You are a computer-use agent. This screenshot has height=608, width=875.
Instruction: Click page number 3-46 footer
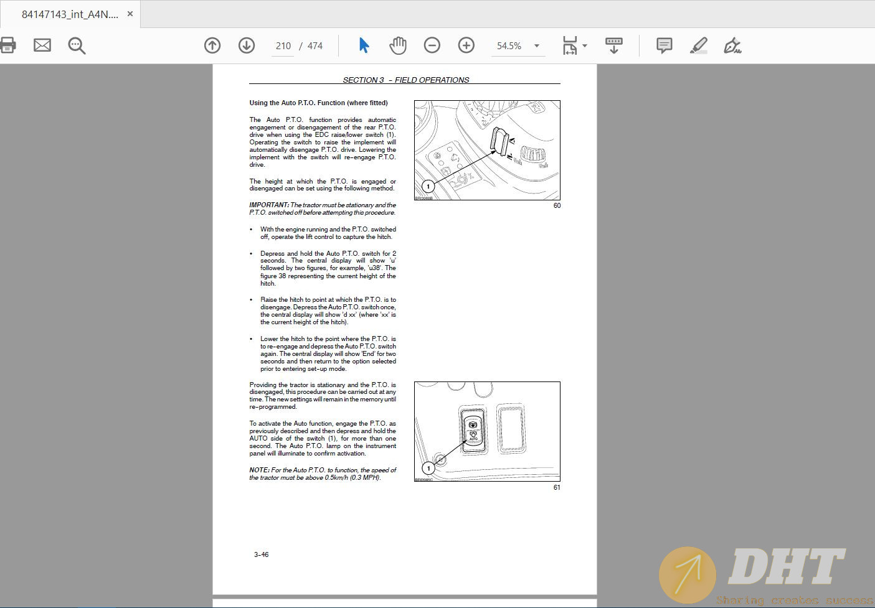click(262, 554)
